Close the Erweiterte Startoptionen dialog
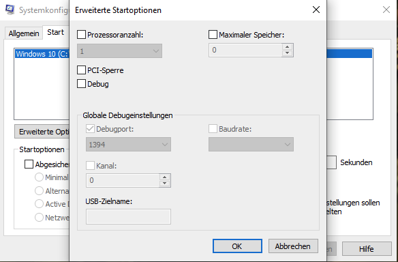Viewport: 398px width, 262px height. [316, 10]
